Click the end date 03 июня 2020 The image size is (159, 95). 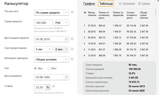pos(137,91)
